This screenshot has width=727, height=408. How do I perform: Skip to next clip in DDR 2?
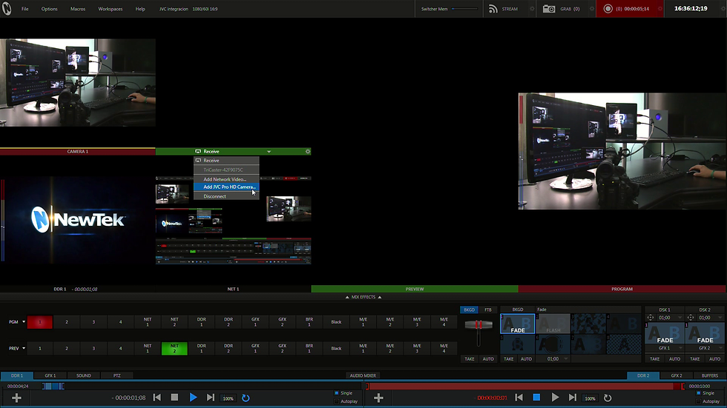pos(573,398)
